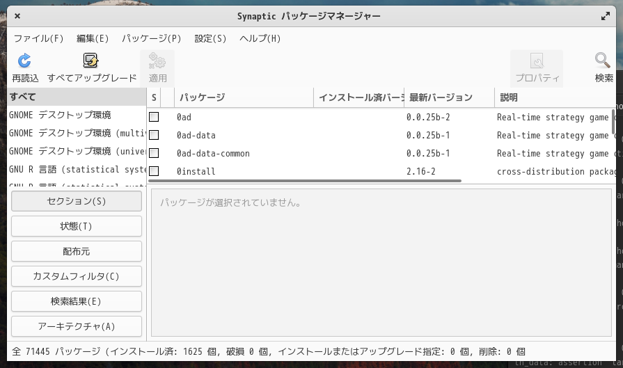Select the 0ad-data-common package name

(x=214, y=153)
